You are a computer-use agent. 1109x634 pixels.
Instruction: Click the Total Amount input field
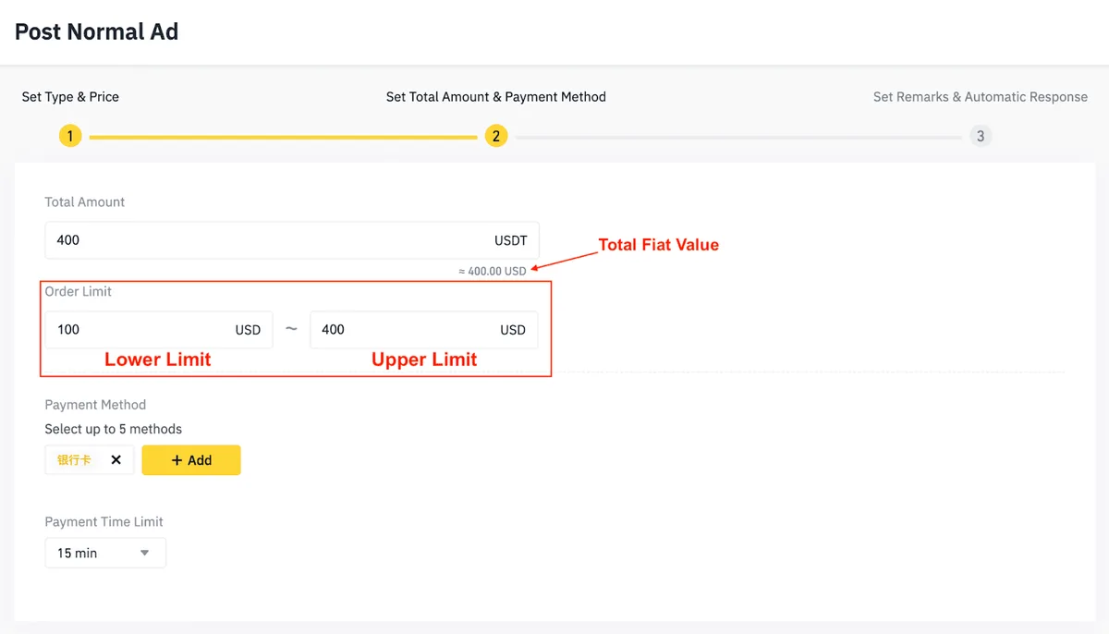coord(292,240)
